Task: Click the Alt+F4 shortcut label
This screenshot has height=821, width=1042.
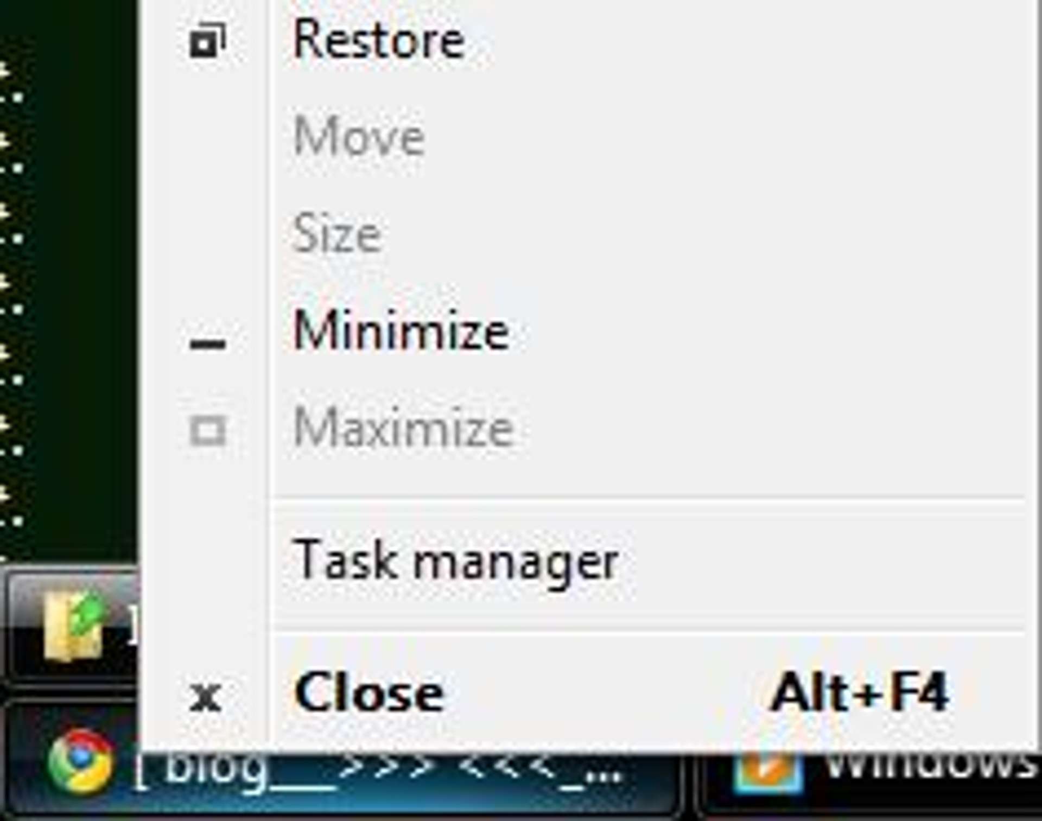Action: [860, 688]
